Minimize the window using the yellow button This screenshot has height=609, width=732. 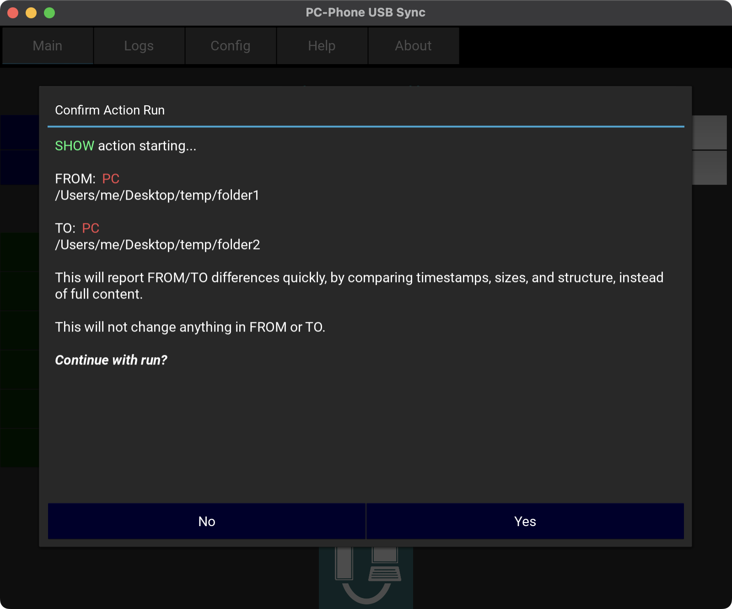pyautogui.click(x=31, y=13)
